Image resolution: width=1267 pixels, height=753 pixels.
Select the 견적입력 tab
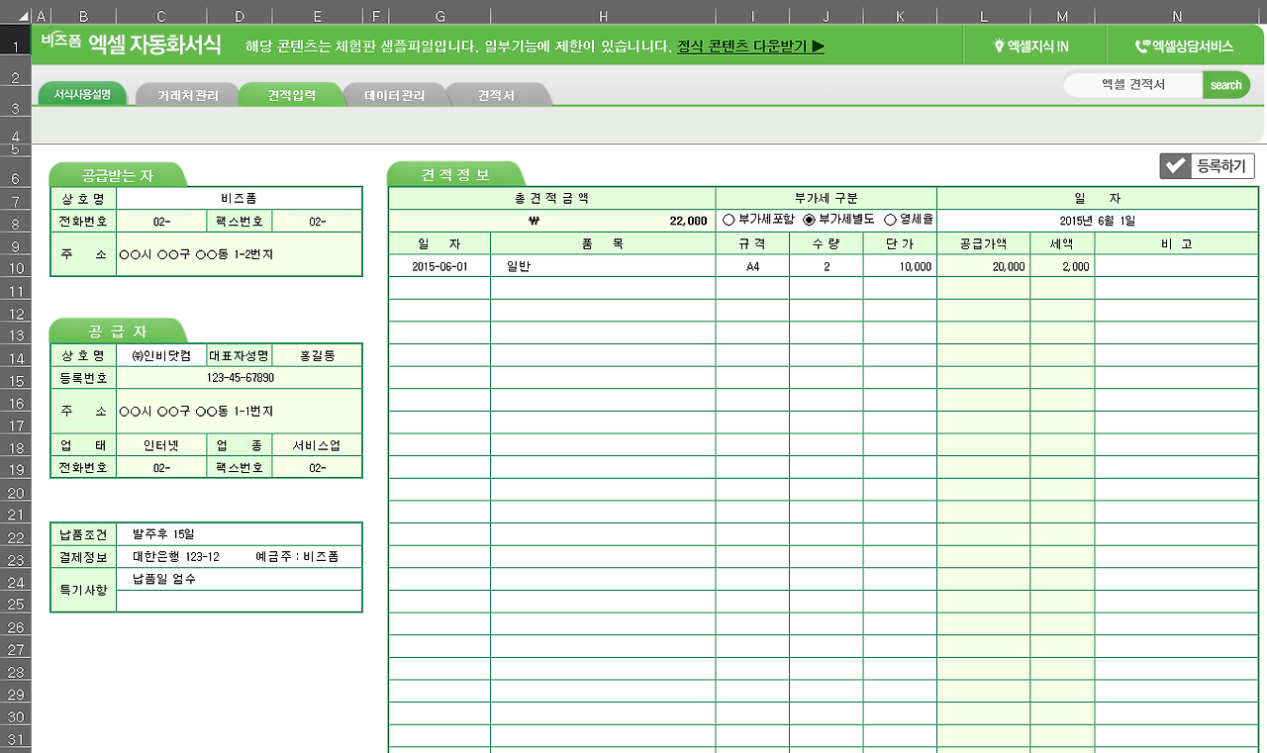291,95
